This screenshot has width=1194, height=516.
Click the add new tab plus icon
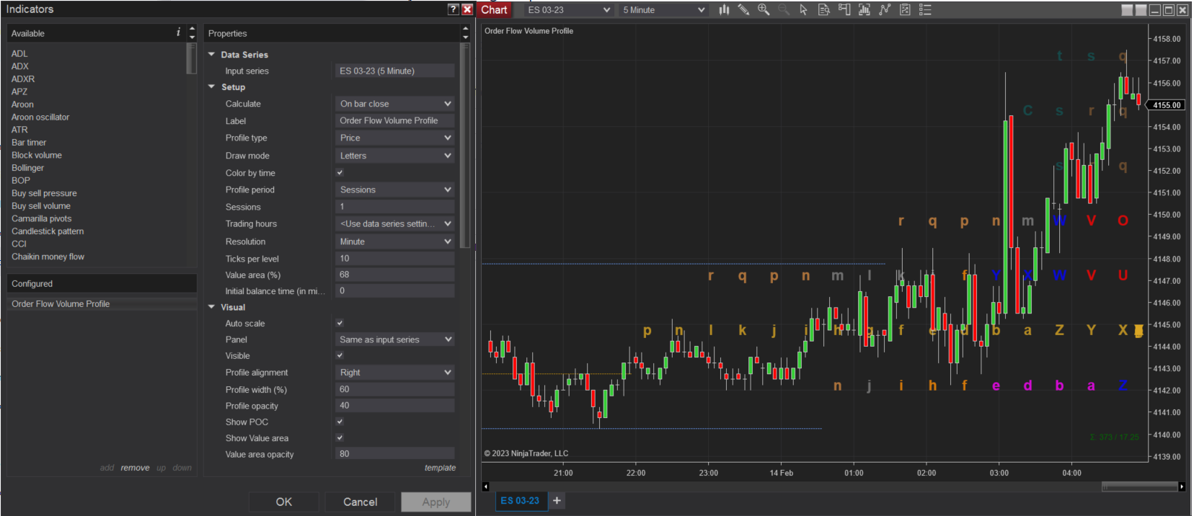click(x=557, y=500)
